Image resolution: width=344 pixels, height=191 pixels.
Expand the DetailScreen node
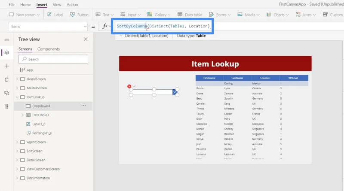click(x=17, y=160)
